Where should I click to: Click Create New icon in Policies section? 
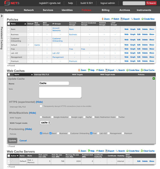[143, 19]
